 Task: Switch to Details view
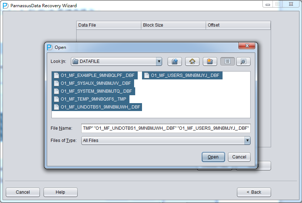coord(243,61)
